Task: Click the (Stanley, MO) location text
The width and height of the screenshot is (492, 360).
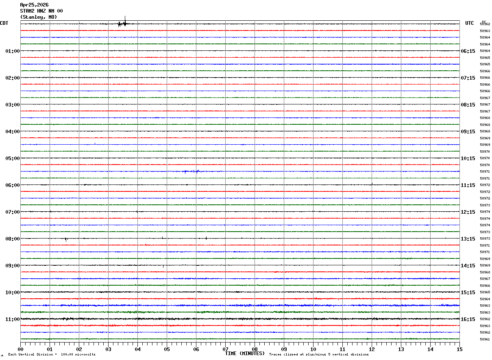Action: (39, 17)
